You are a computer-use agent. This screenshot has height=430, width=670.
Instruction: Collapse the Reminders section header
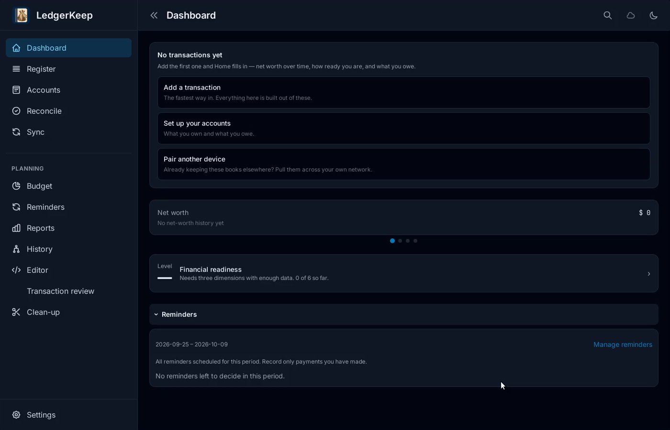tap(404, 314)
